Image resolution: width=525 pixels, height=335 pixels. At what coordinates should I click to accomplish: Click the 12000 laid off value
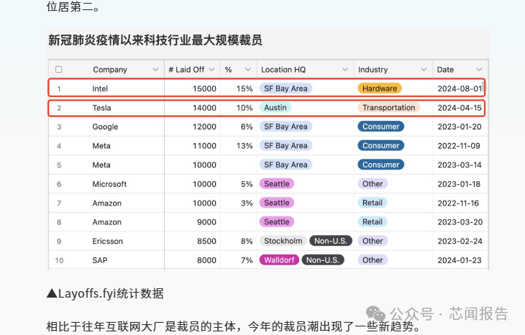click(204, 127)
